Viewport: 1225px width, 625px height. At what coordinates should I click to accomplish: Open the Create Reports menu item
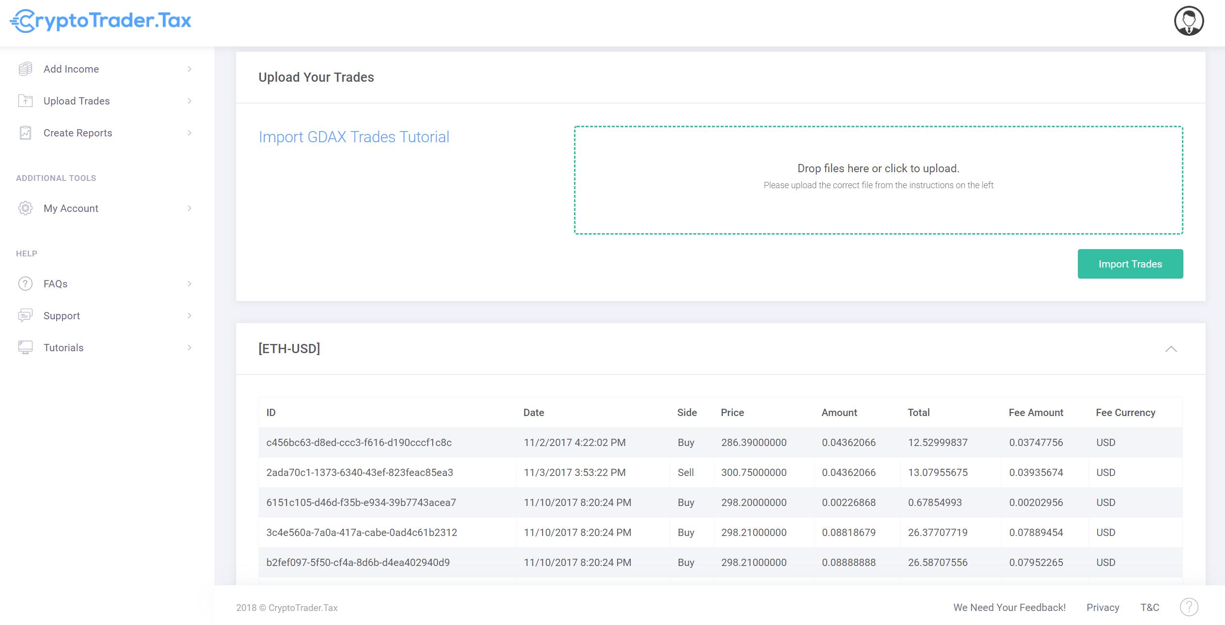pos(77,133)
